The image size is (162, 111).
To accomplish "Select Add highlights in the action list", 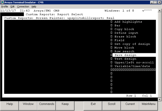I will pyautogui.click(x=128, y=22).
